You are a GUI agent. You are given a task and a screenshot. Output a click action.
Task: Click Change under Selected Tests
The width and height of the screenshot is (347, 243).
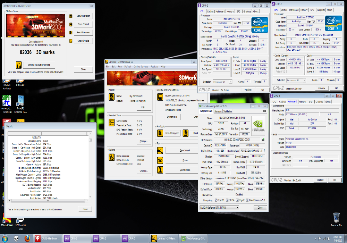[143, 141]
